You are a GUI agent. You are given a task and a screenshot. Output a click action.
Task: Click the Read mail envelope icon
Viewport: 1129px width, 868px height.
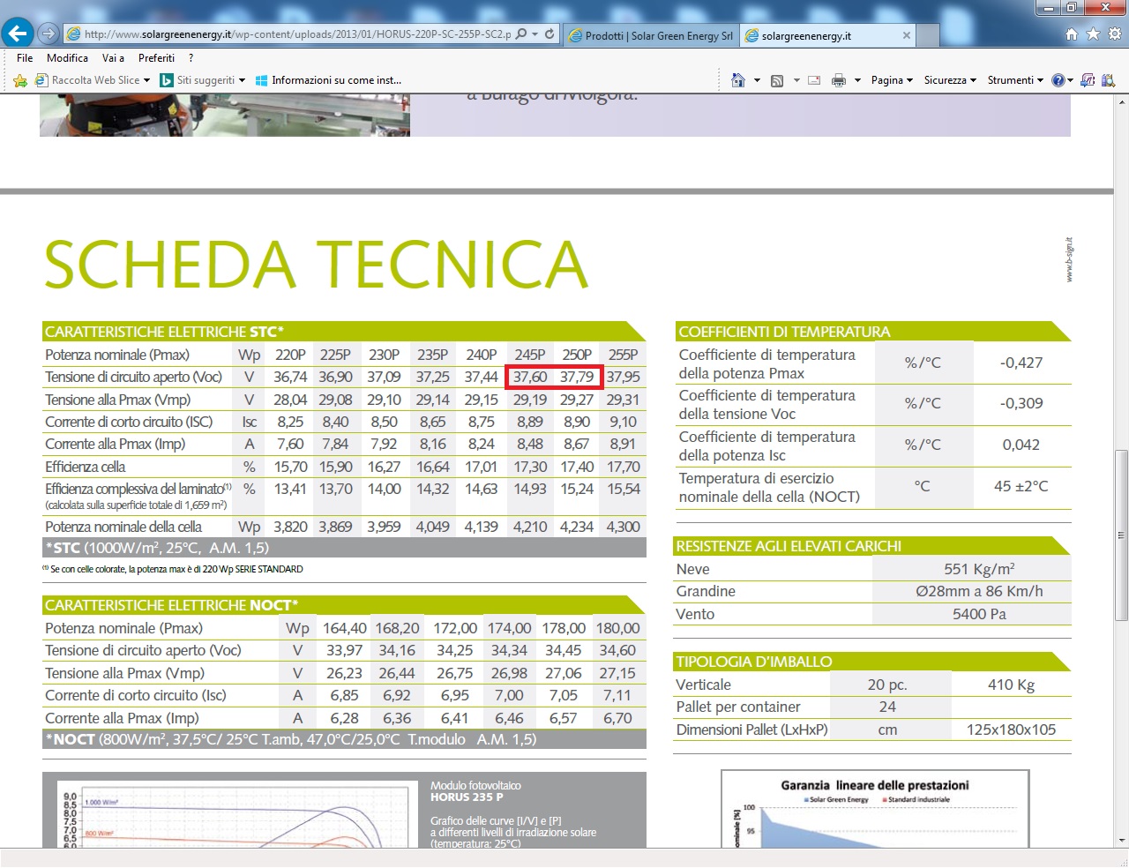pyautogui.click(x=814, y=80)
